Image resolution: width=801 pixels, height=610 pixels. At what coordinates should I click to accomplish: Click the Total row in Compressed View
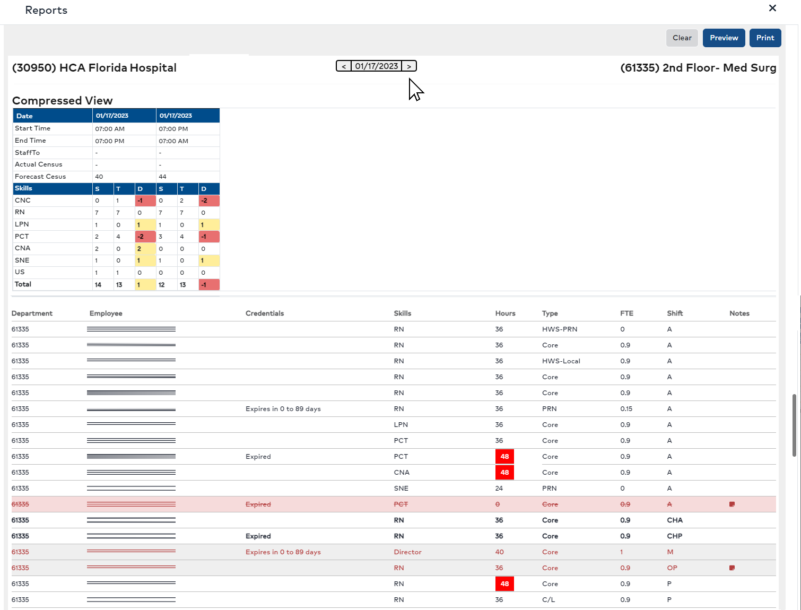(23, 284)
